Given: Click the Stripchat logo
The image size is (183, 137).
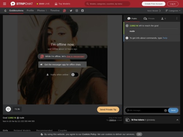Looking at the screenshot, I should [x=22, y=4].
